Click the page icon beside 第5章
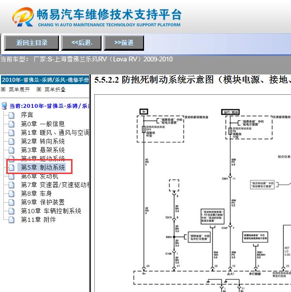The image size is (291, 292). pyautogui.click(x=12, y=168)
